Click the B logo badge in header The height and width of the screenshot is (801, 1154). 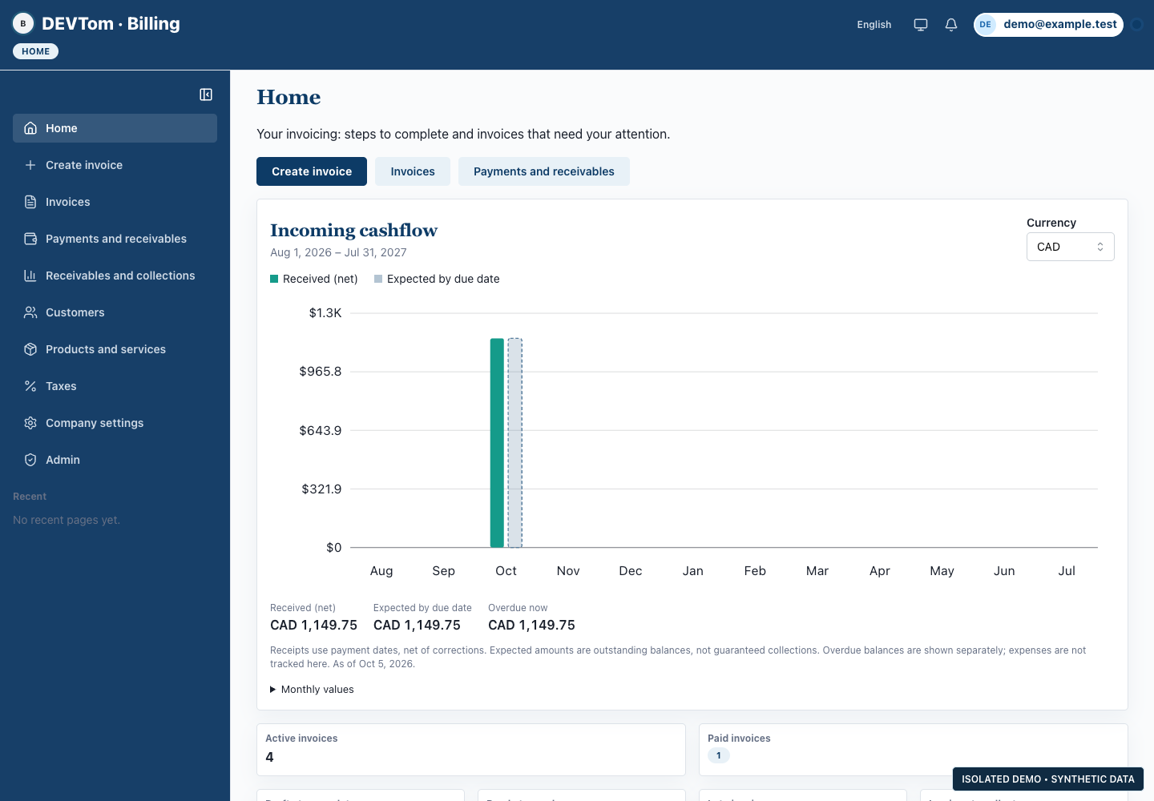click(x=23, y=24)
